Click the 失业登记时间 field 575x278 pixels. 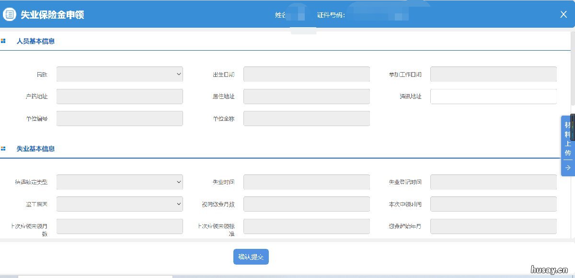tap(493, 182)
